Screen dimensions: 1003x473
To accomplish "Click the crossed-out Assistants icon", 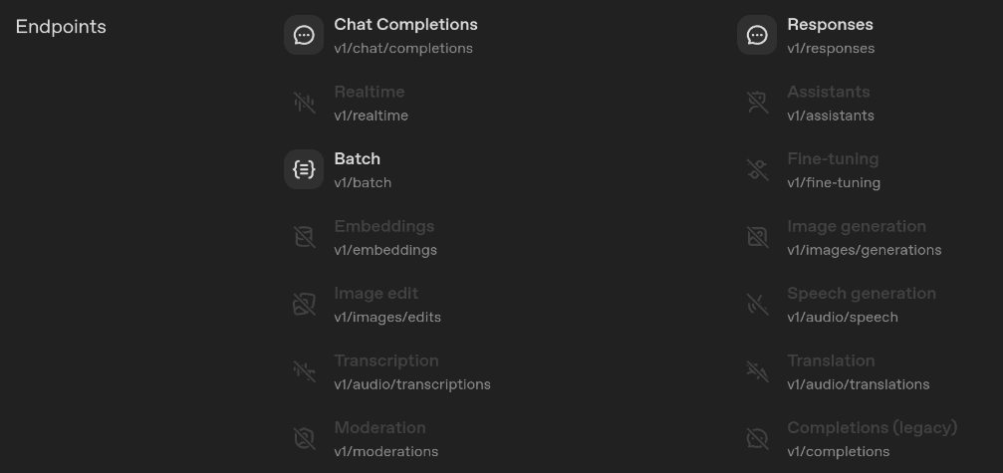I will click(757, 103).
